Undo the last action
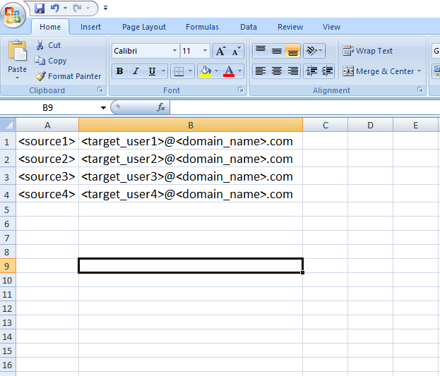The image size is (440, 376). pyautogui.click(x=54, y=8)
